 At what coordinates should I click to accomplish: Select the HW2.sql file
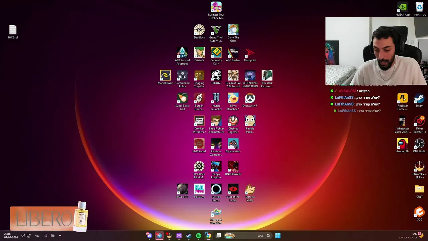pyautogui.click(x=13, y=32)
